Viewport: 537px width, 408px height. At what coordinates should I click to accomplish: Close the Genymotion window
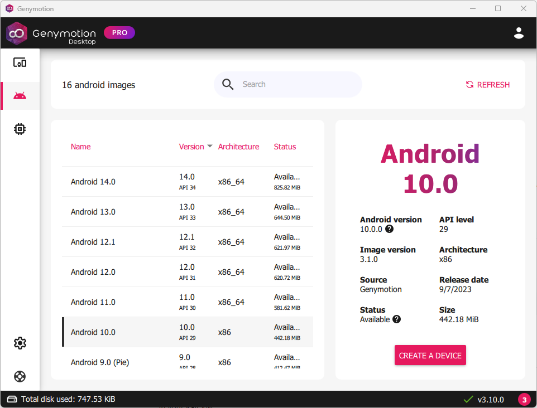[523, 8]
